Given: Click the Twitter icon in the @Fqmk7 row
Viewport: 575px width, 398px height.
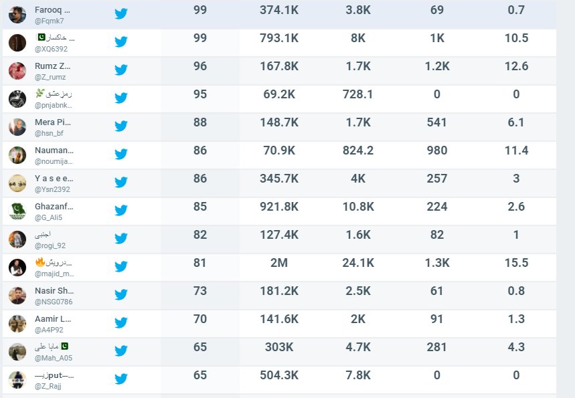Looking at the screenshot, I should tap(121, 14).
